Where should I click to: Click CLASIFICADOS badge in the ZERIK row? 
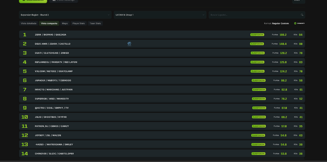click(257, 35)
